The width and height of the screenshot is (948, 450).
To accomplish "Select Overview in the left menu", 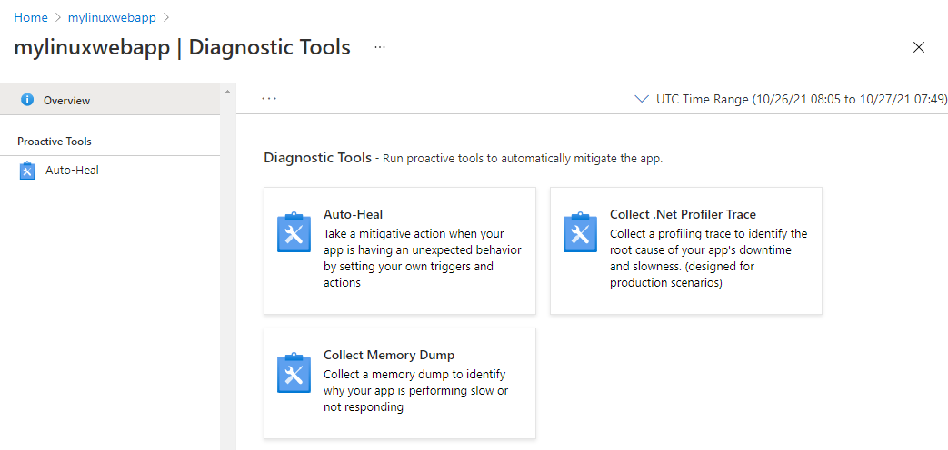I will 66,101.
